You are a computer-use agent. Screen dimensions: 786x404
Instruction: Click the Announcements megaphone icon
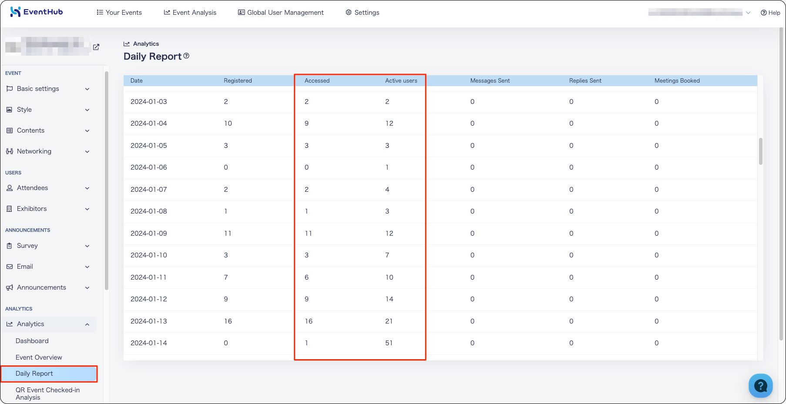[10, 287]
